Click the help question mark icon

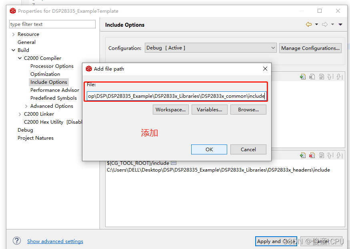17,241
